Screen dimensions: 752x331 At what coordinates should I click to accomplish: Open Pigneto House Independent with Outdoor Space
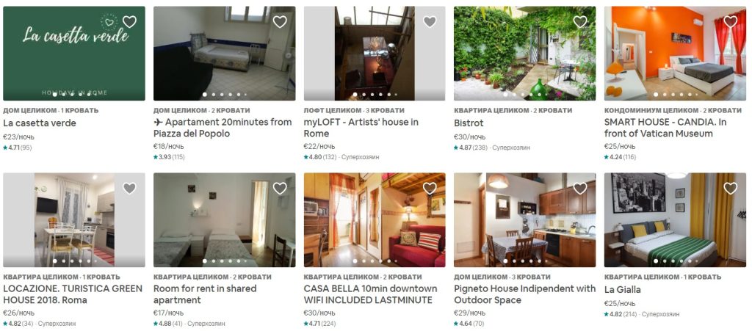[524, 294]
